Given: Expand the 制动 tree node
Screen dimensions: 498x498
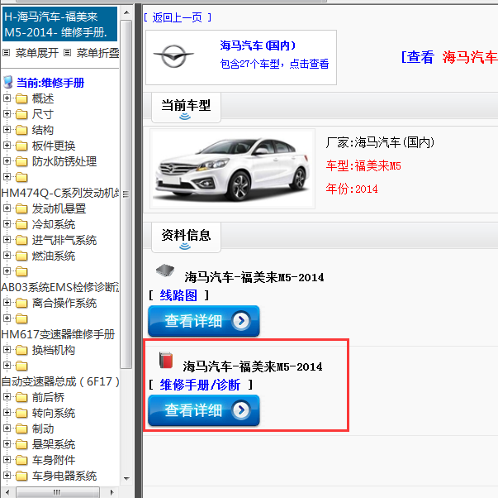Looking at the screenshot, I should (x=7, y=429).
